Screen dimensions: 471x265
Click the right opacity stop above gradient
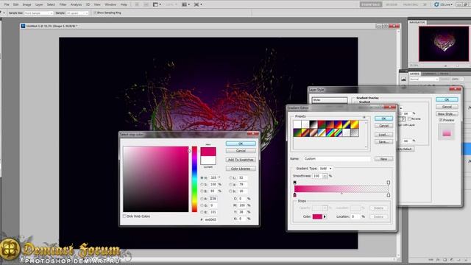point(389,183)
